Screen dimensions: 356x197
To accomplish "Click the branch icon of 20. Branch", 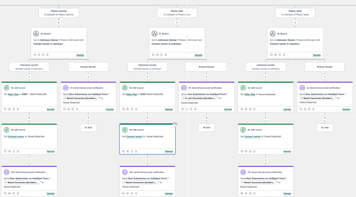I will [x=36, y=34].
